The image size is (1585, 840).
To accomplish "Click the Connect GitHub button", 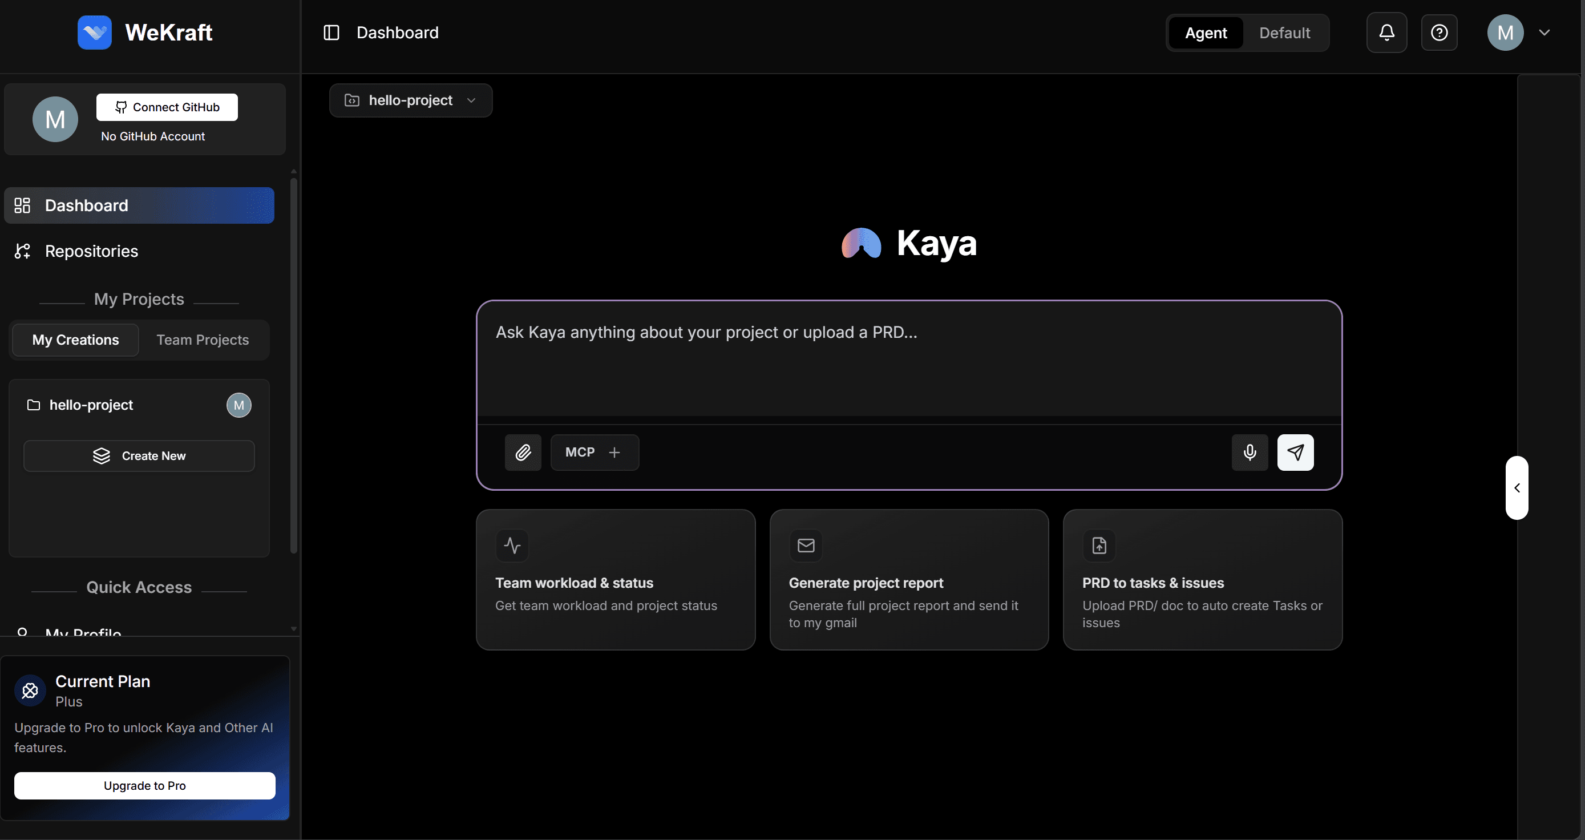I will tap(167, 107).
